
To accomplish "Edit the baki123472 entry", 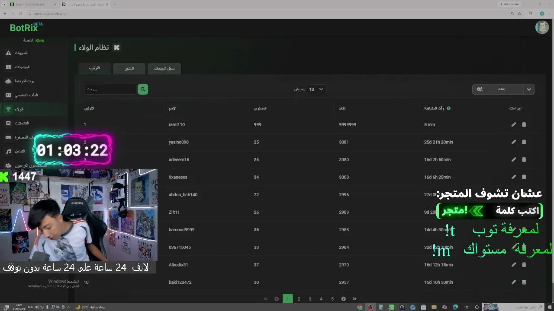I will click(x=514, y=282).
